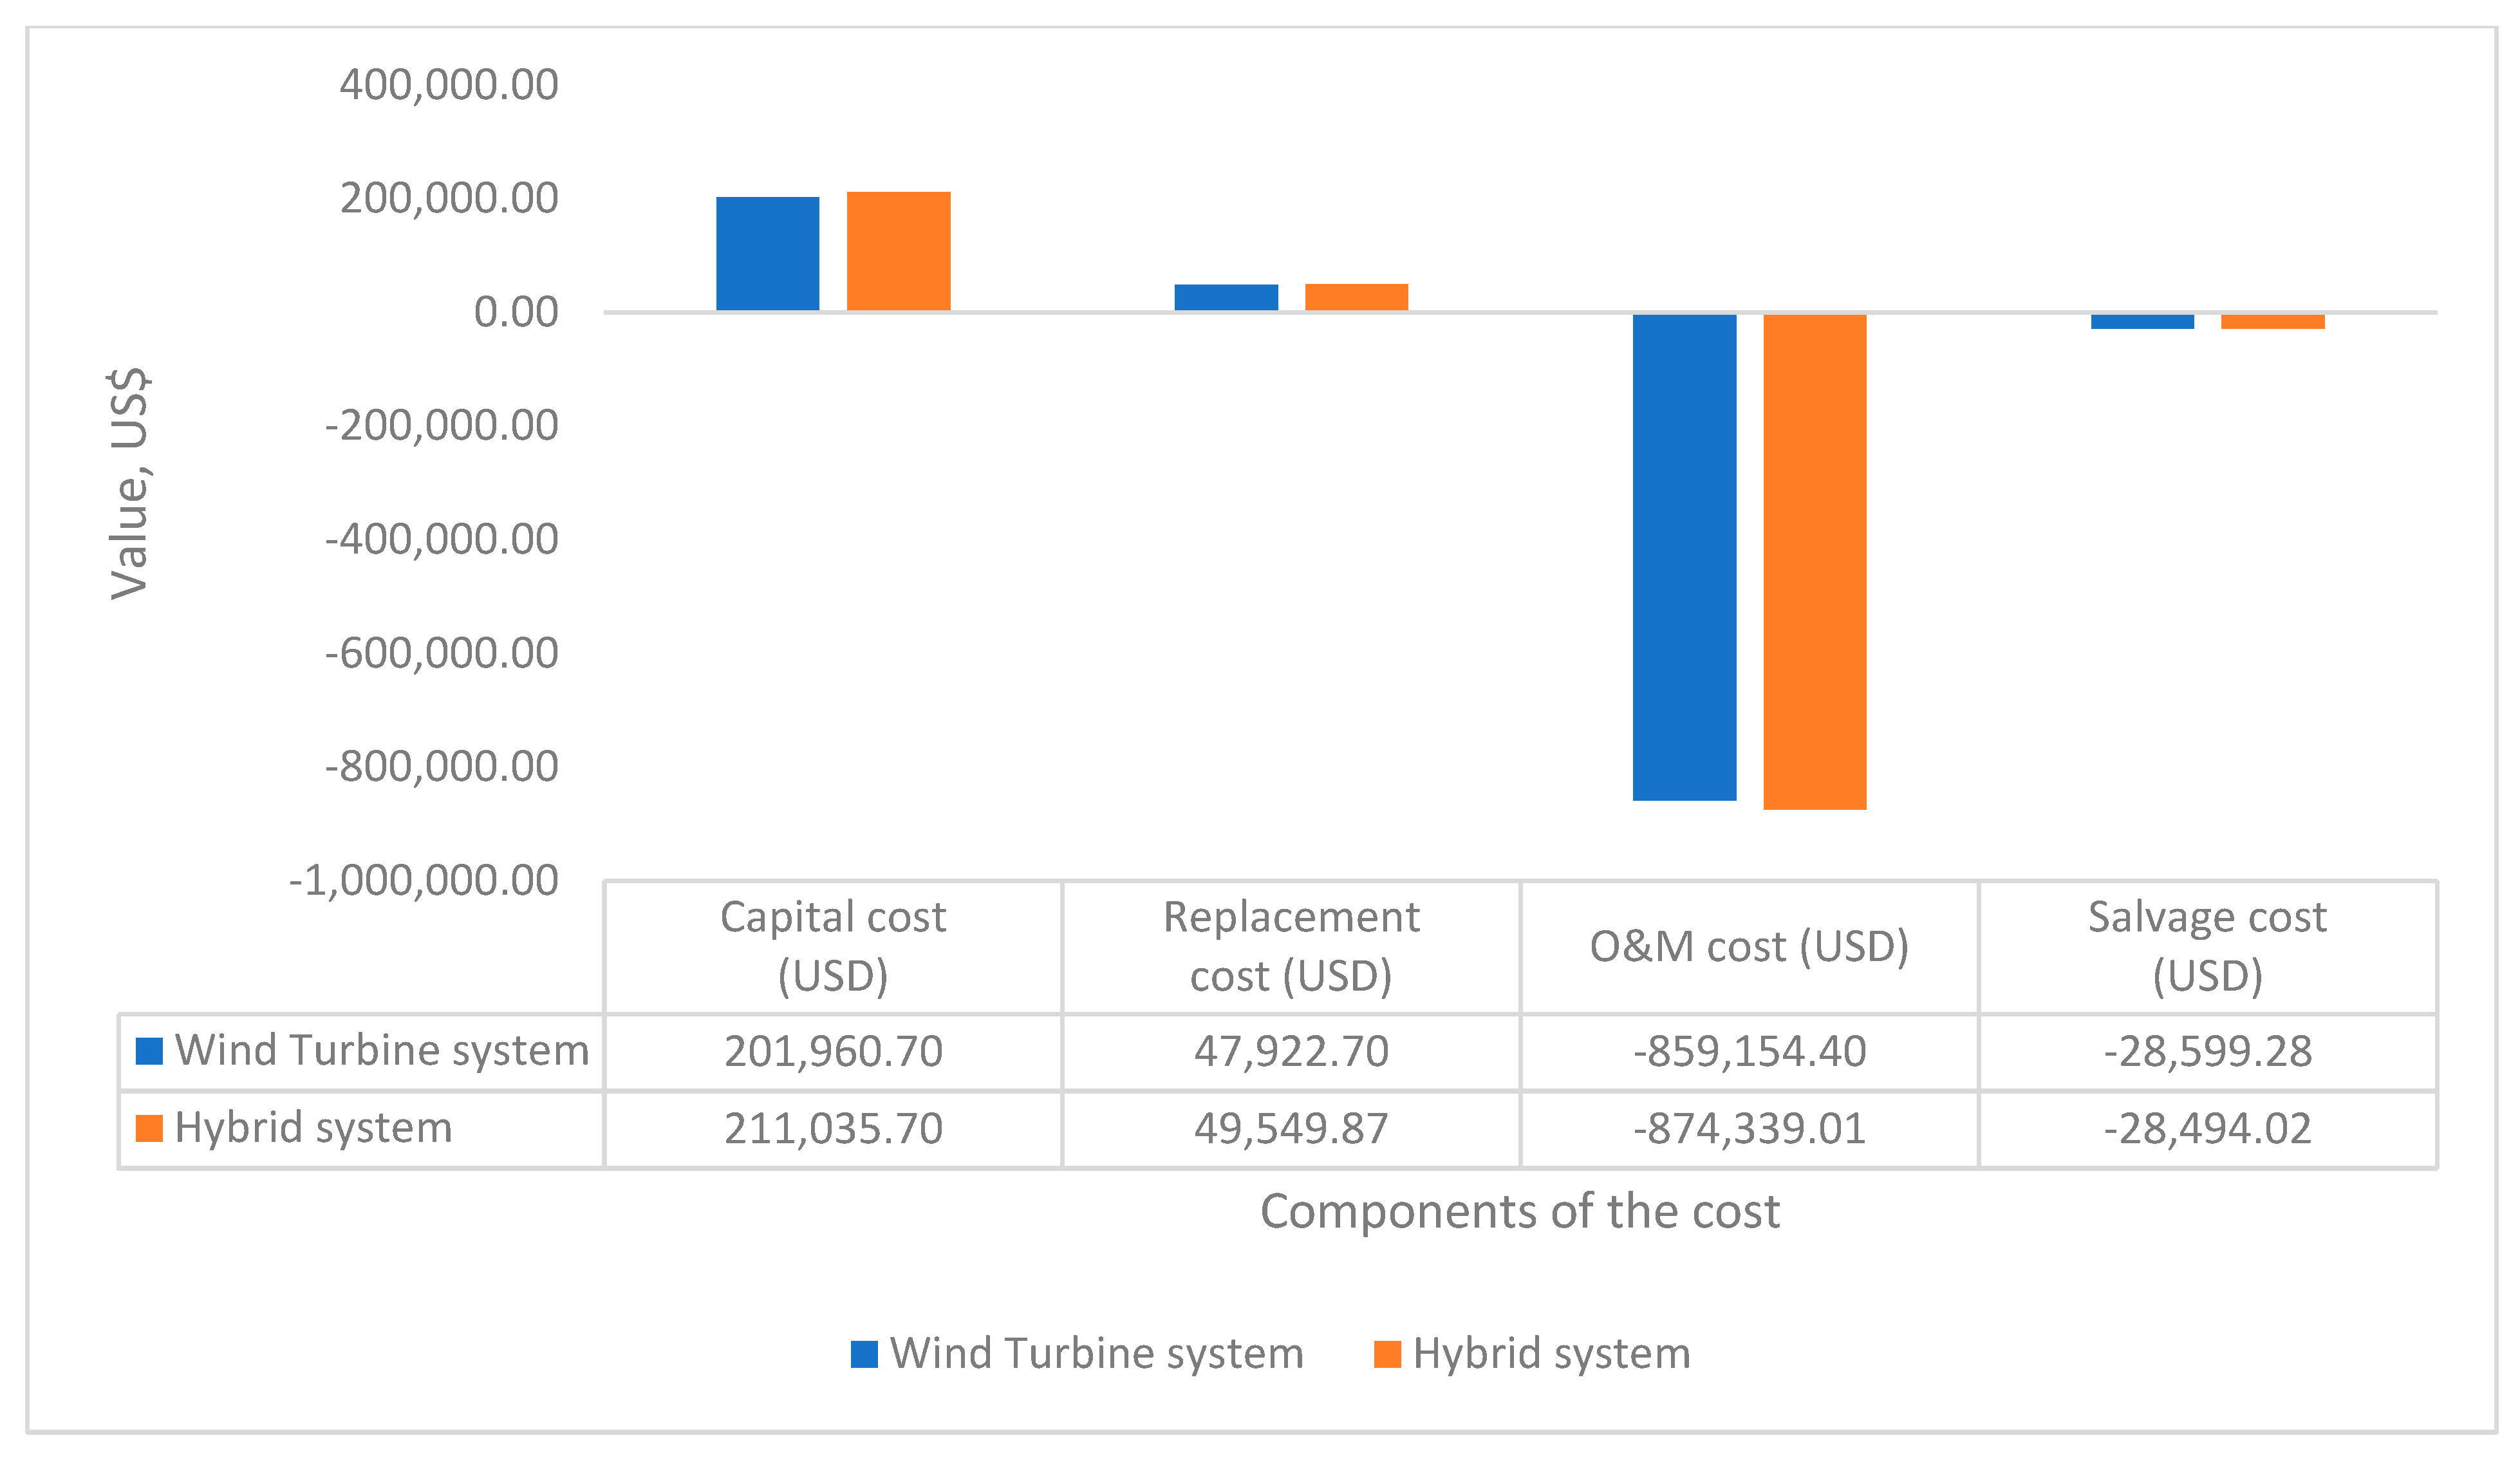Select the 'Salvage cost (USD)' column header
The width and height of the screenshot is (2520, 1458).
2207,946
